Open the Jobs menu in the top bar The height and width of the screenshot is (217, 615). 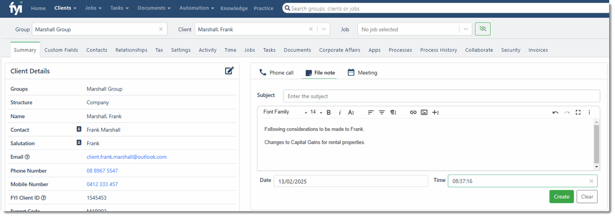[93, 8]
